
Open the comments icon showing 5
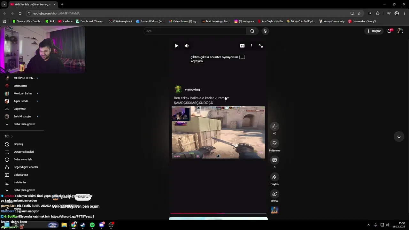coord(274,160)
